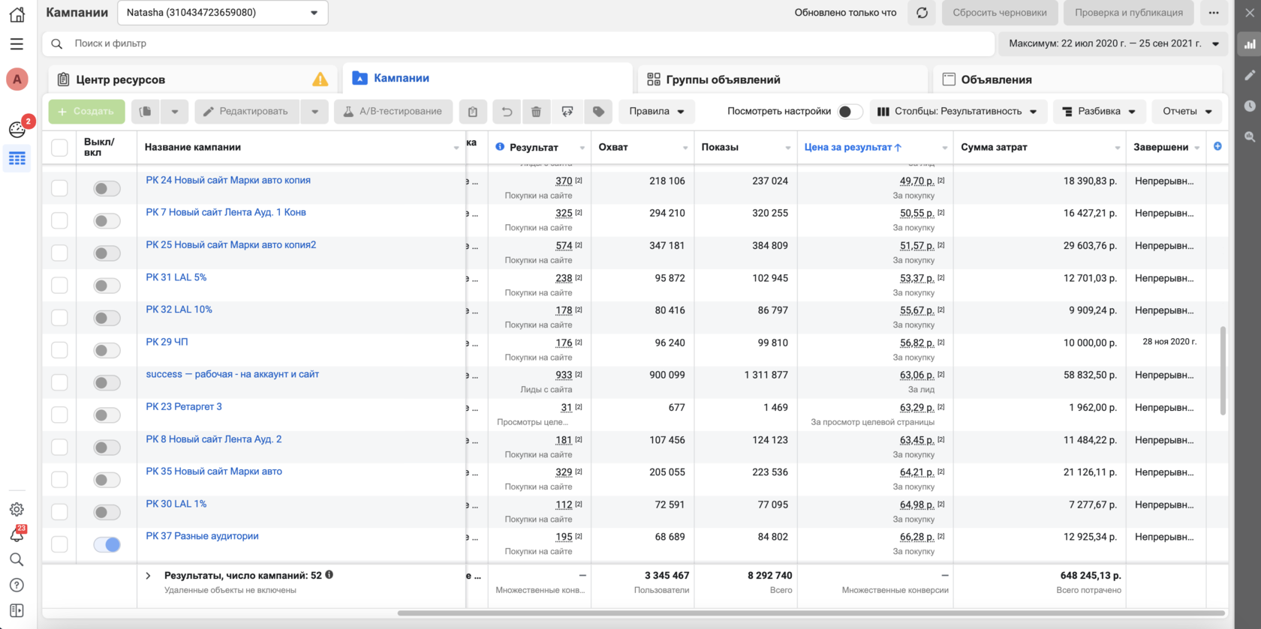Image resolution: width=1261 pixels, height=629 pixels.
Task: Click the trash delete icon
Action: tap(536, 112)
